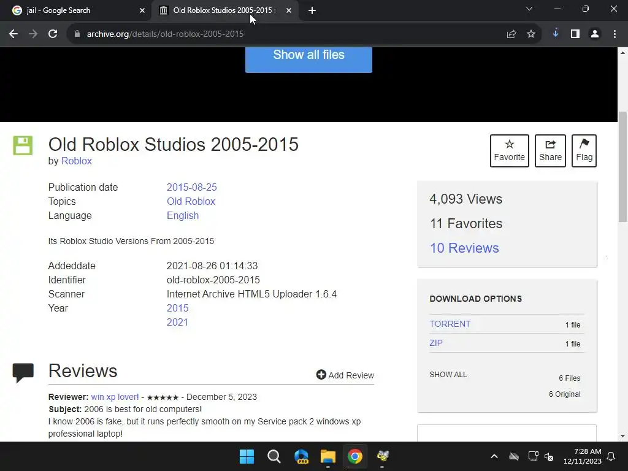This screenshot has width=628, height=471.
Task: Click the browser forward arrow
Action: 33,34
